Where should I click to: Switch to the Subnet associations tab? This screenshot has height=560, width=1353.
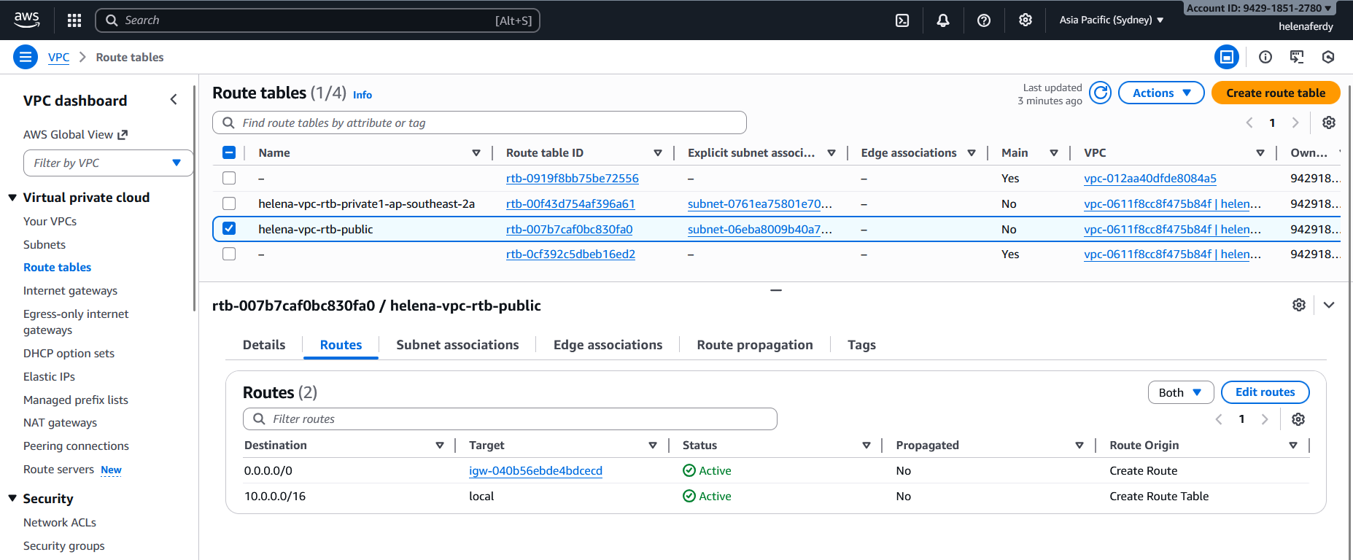(x=457, y=345)
